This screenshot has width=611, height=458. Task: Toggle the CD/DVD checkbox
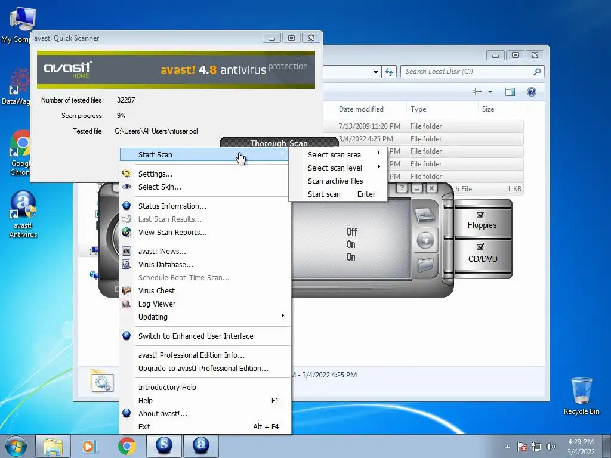click(480, 247)
